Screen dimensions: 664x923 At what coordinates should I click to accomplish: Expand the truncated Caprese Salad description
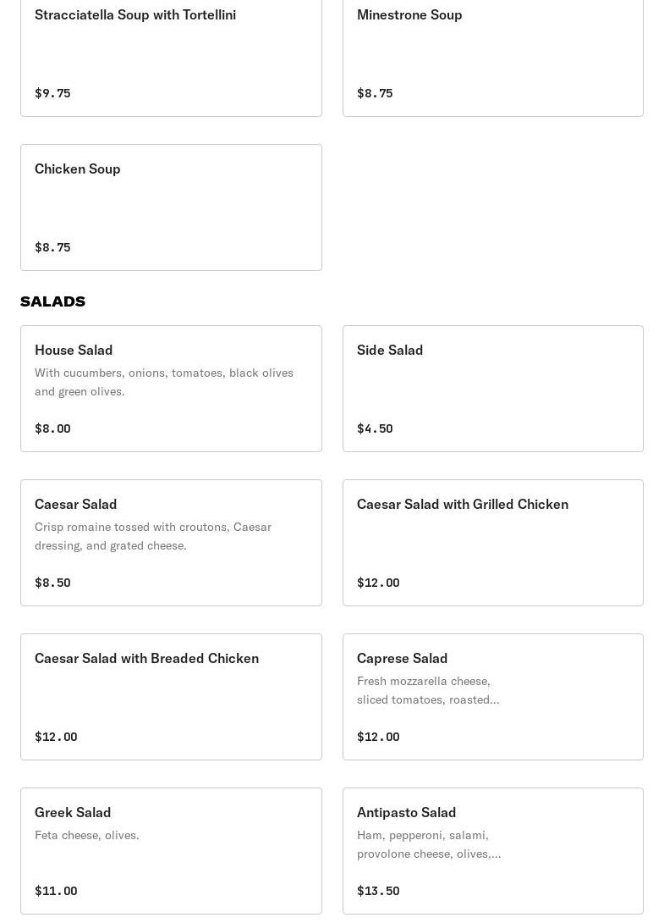click(428, 690)
